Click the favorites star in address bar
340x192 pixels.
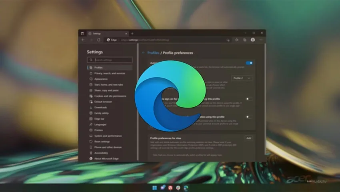[x=228, y=40]
